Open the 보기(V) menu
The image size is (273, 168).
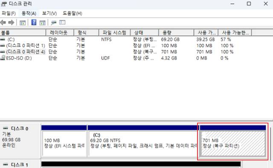[x=49, y=13]
